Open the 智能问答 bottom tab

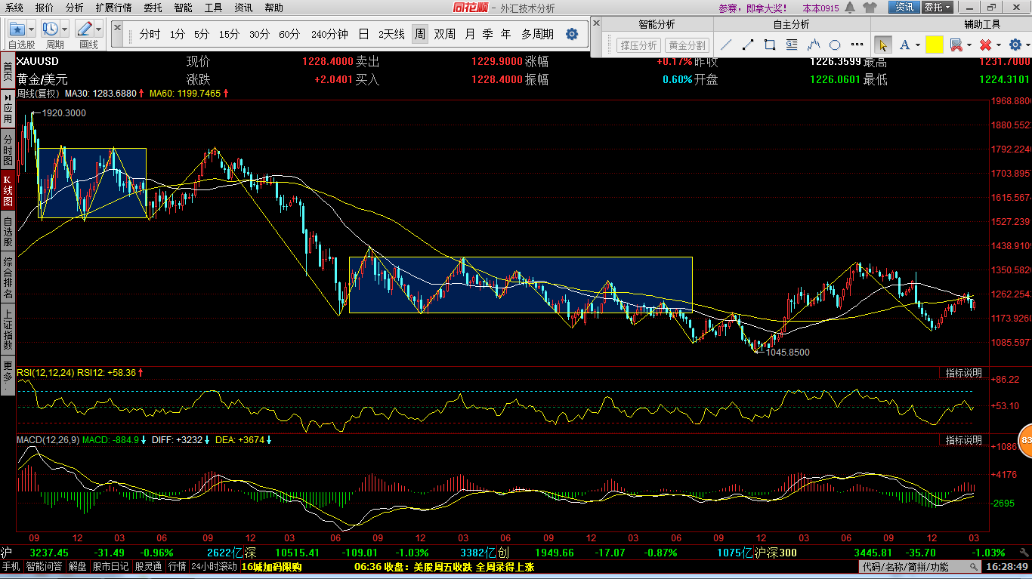pos(45,566)
